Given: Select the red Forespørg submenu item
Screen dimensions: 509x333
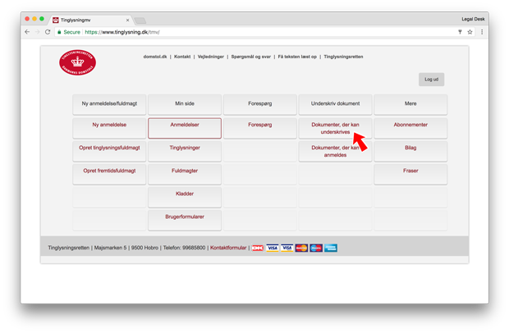Looking at the screenshot, I should (x=260, y=128).
